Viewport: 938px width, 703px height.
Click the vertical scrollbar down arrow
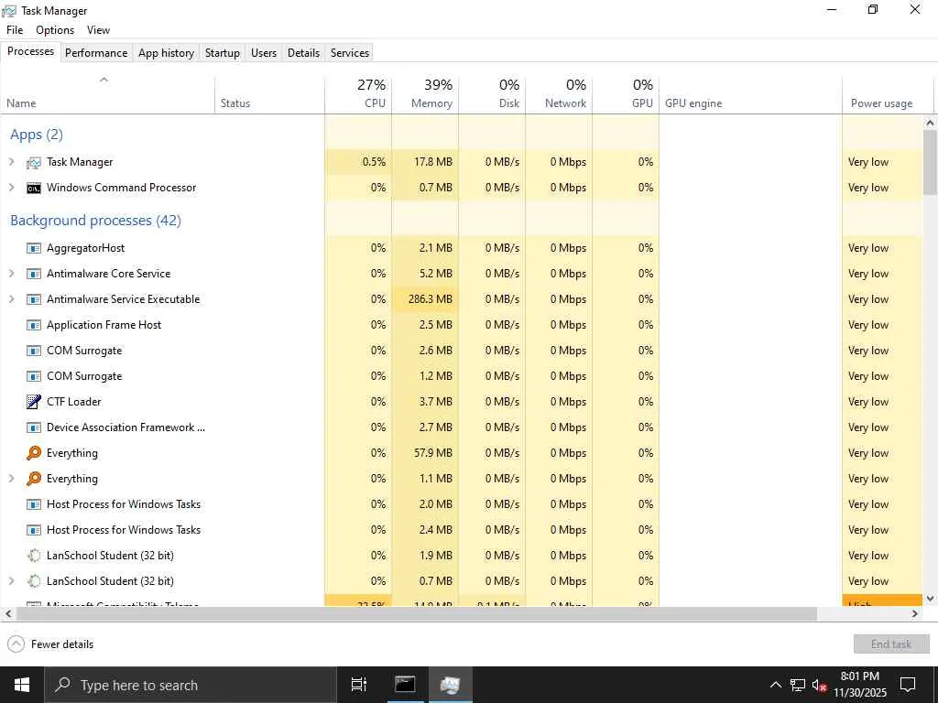930,599
